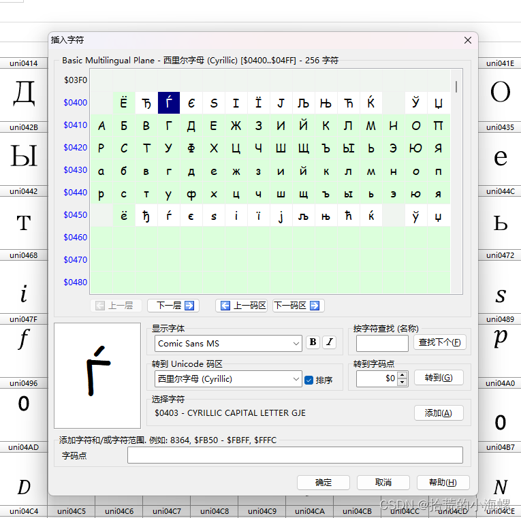
Task: Go to next layer with 下一层 button
Action: pyautogui.click(x=174, y=306)
